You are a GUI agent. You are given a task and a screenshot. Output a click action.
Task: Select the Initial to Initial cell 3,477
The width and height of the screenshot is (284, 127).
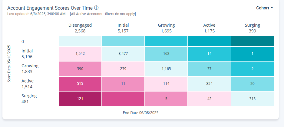pyautogui.click(x=123, y=54)
